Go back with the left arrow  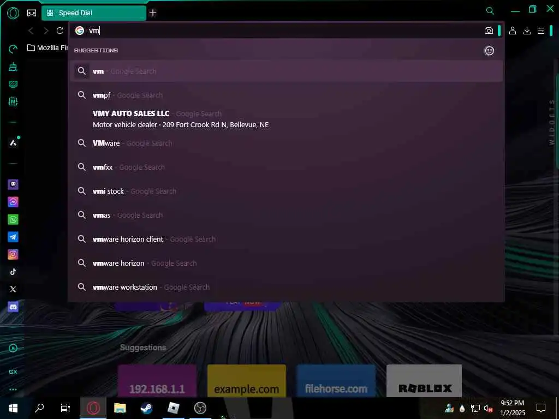31,31
